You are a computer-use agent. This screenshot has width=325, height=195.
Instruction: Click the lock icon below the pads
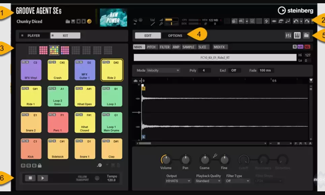[x=39, y=165]
